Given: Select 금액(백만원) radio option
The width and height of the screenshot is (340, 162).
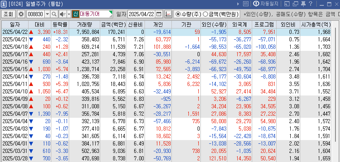Looking at the screenshot, I should (x=220, y=14).
